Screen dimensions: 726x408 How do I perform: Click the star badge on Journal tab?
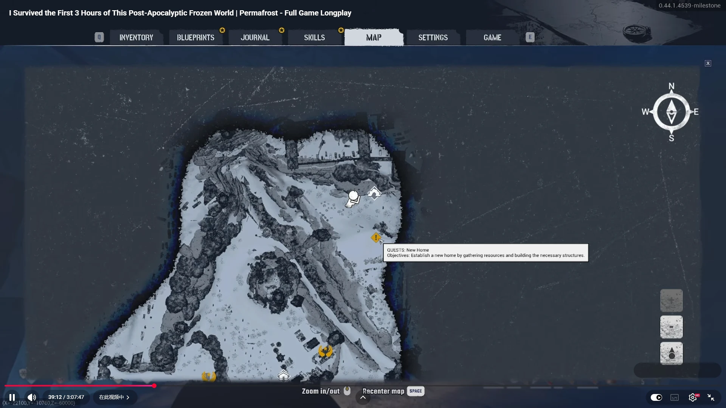282,30
